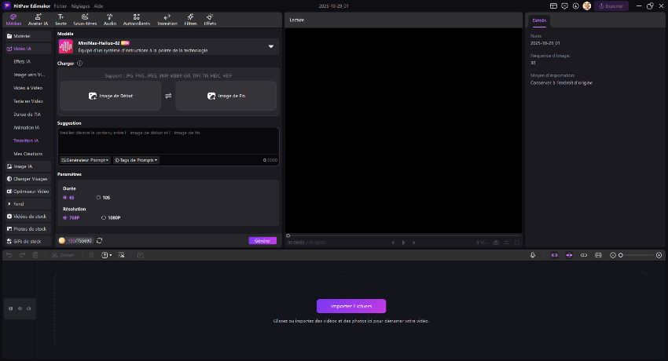Click the zoom in timeline icon
Screen dimensions: 668x361
coord(659,255)
